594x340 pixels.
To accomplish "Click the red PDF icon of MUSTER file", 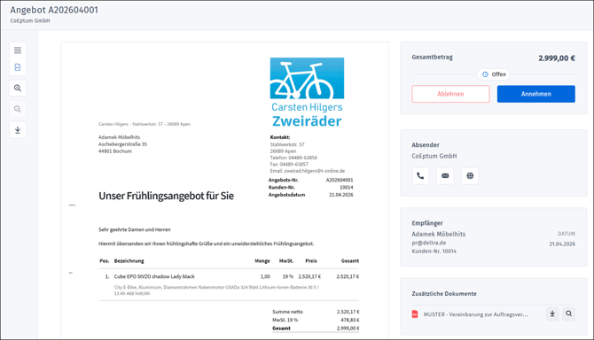I will (x=415, y=314).
